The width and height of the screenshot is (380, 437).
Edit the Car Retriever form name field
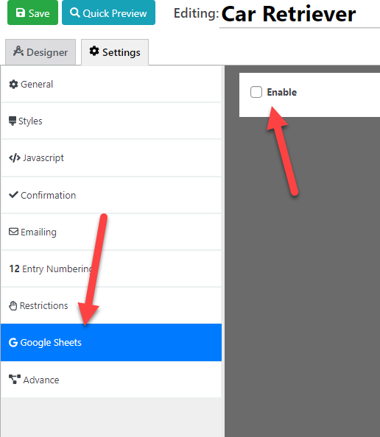300,14
